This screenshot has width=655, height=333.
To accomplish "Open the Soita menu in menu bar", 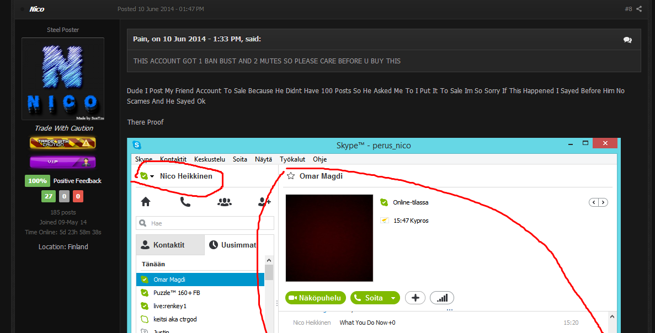I will click(x=240, y=159).
